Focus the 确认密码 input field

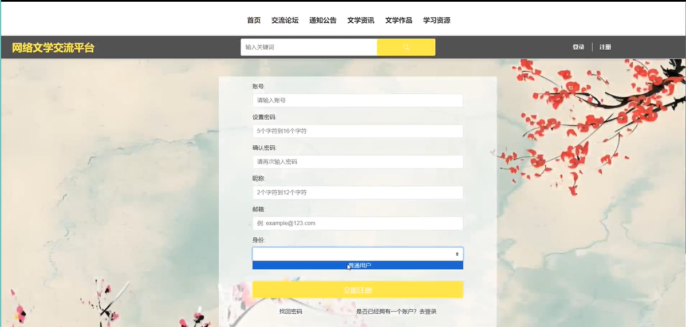357,162
